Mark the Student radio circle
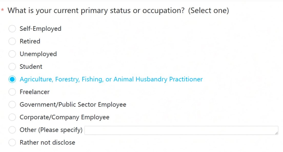Image resolution: width=283 pixels, height=152 pixels. coord(12,67)
